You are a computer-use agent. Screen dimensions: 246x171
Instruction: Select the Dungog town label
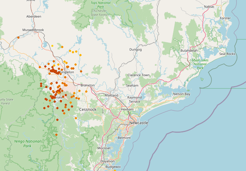136,49
